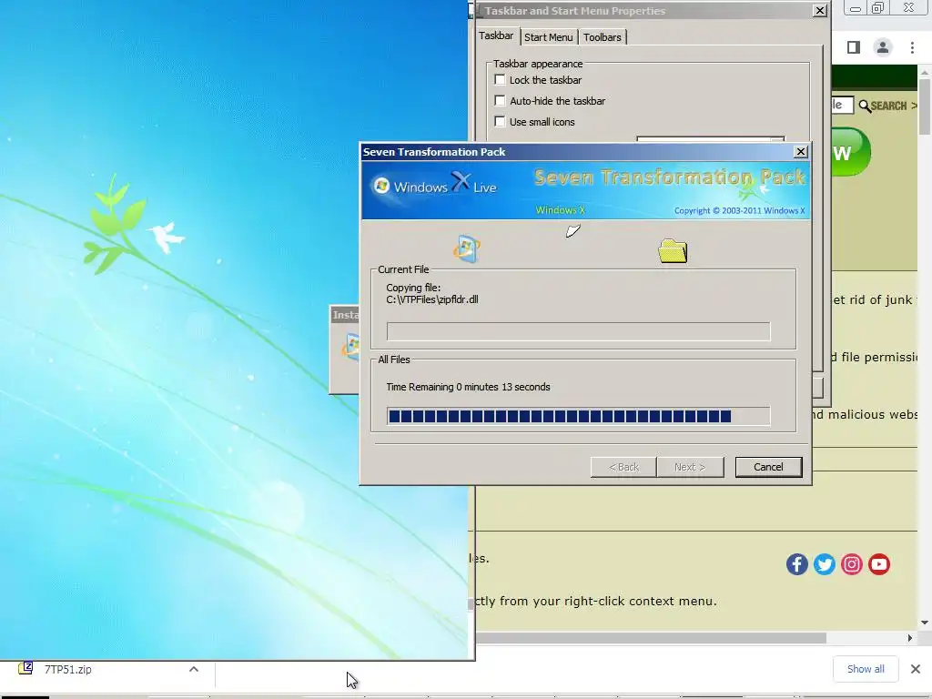Image resolution: width=932 pixels, height=699 pixels.
Task: Close the downloads bar
Action: click(916, 669)
